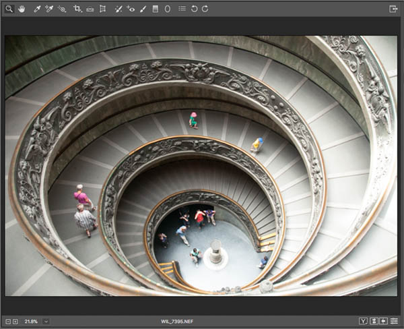Select the Straighten tool
The image size is (404, 329).
tap(90, 9)
